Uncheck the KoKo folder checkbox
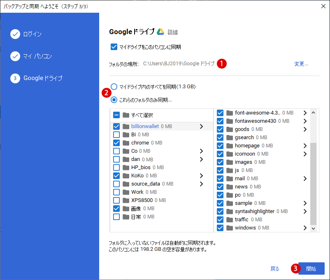 pyautogui.click(x=116, y=176)
